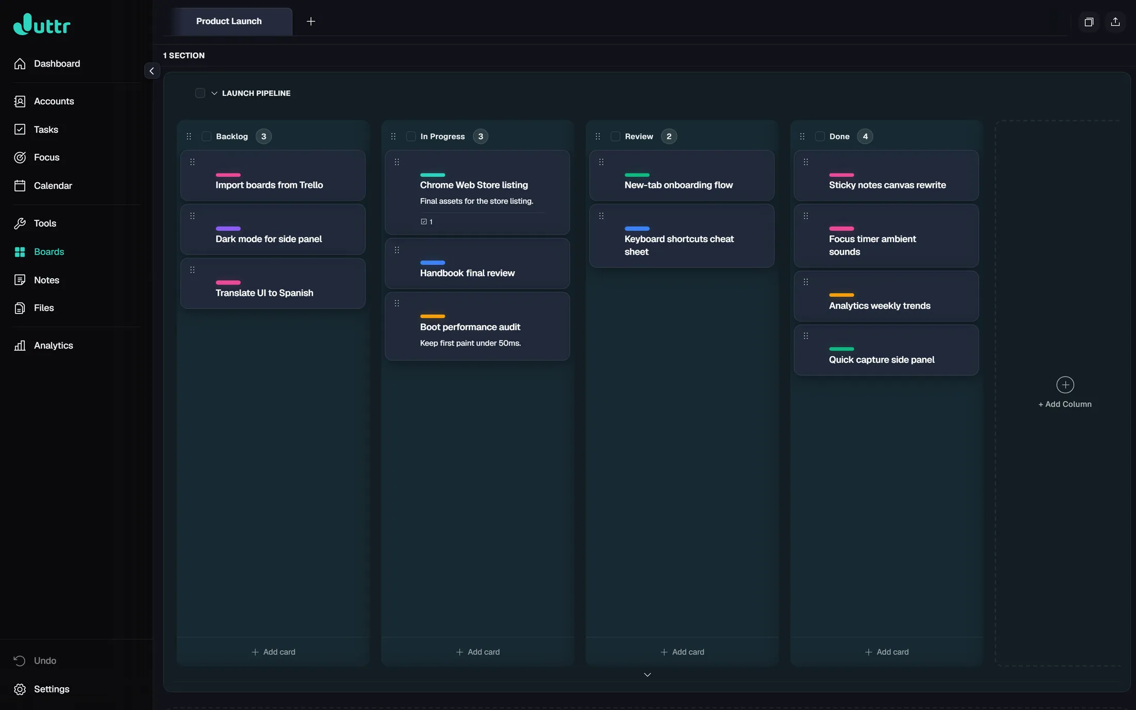
Task: Switch to the Product Launch tab
Action: click(229, 21)
